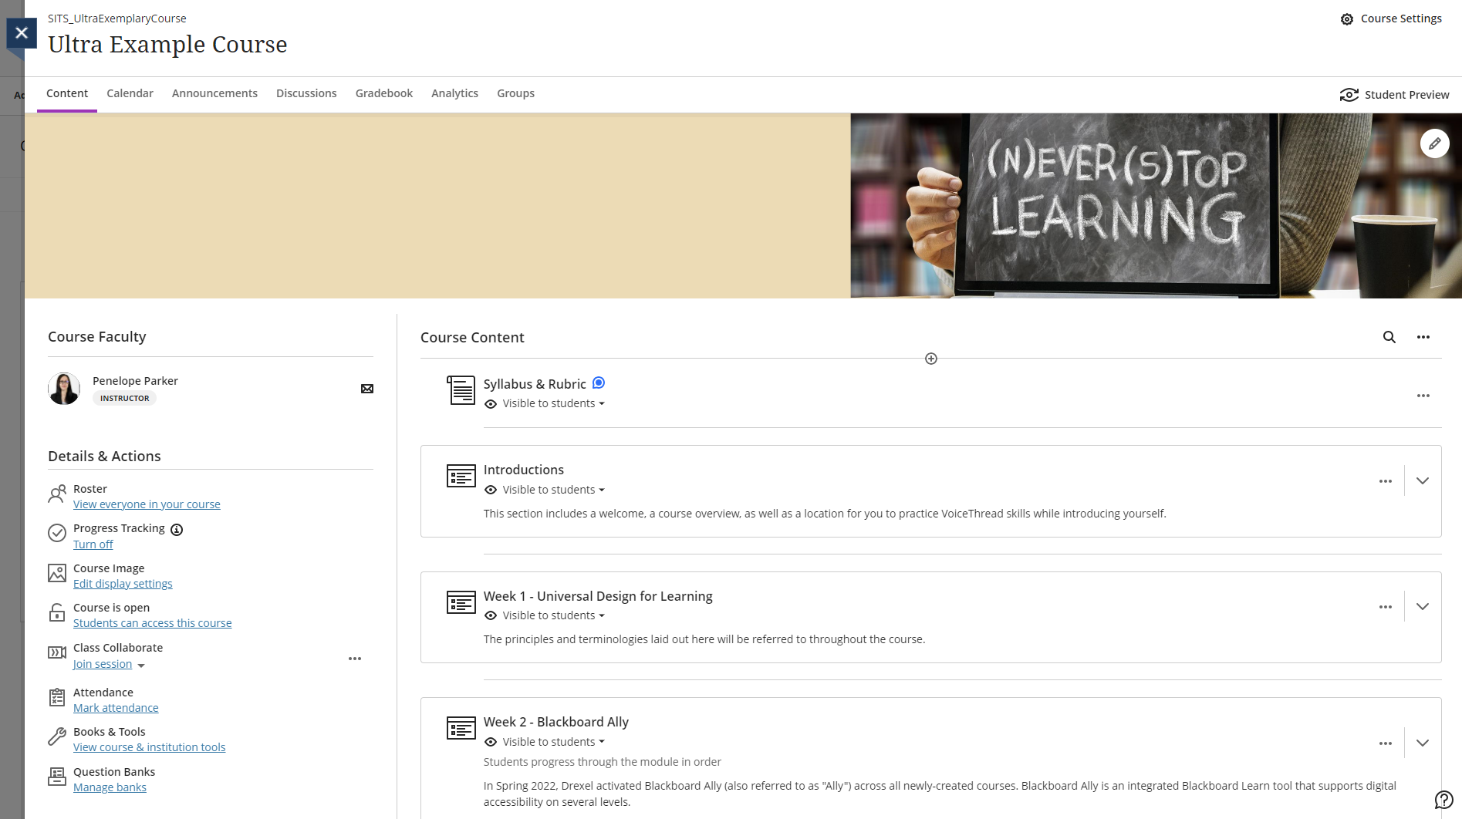This screenshot has height=819, width=1462.
Task: Click the Question Banks icon
Action: (57, 777)
